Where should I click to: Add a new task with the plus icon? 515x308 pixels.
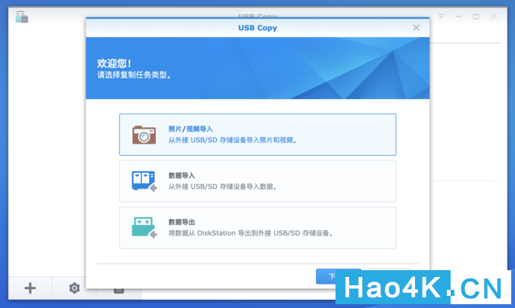(x=30, y=288)
